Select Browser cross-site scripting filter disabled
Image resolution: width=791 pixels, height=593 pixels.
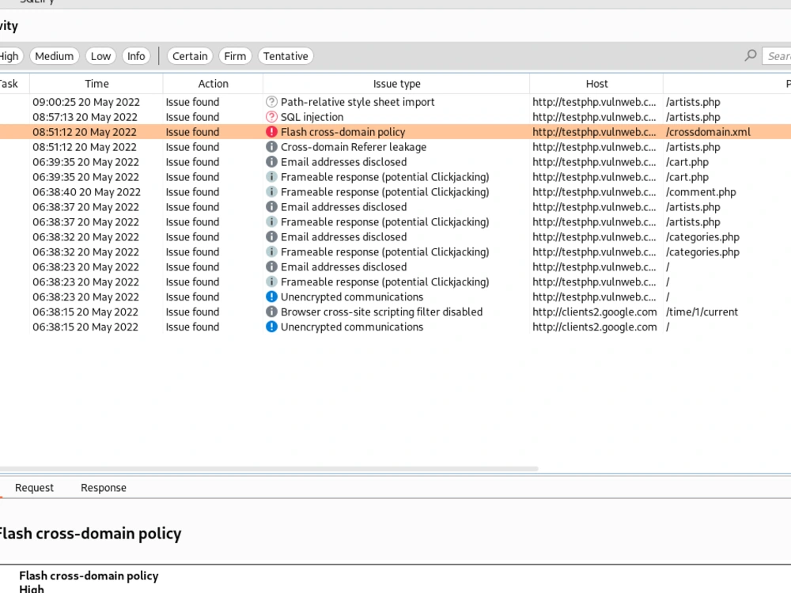click(x=381, y=312)
